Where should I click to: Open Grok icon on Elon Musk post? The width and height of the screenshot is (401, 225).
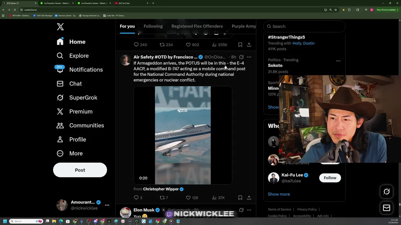[241, 210]
